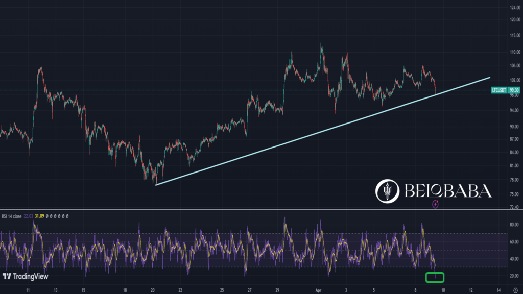Click the purple RSI value 22.03
523x294 pixels.
[x=29, y=216]
